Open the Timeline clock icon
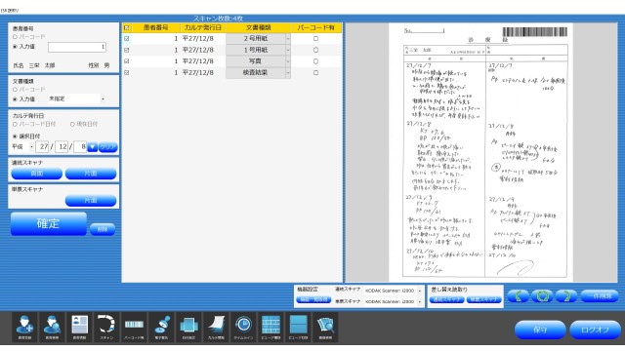625x351 pixels. tap(243, 328)
